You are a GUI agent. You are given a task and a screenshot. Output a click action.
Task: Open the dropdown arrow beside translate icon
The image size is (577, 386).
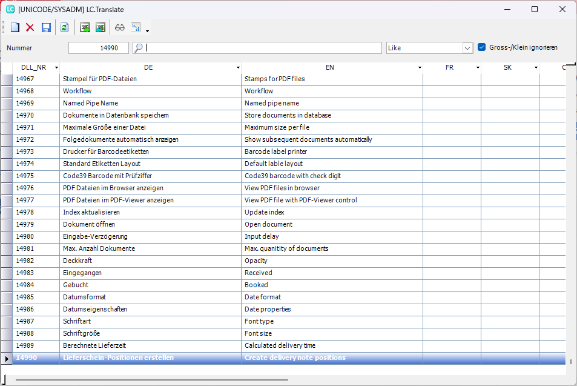147,30
